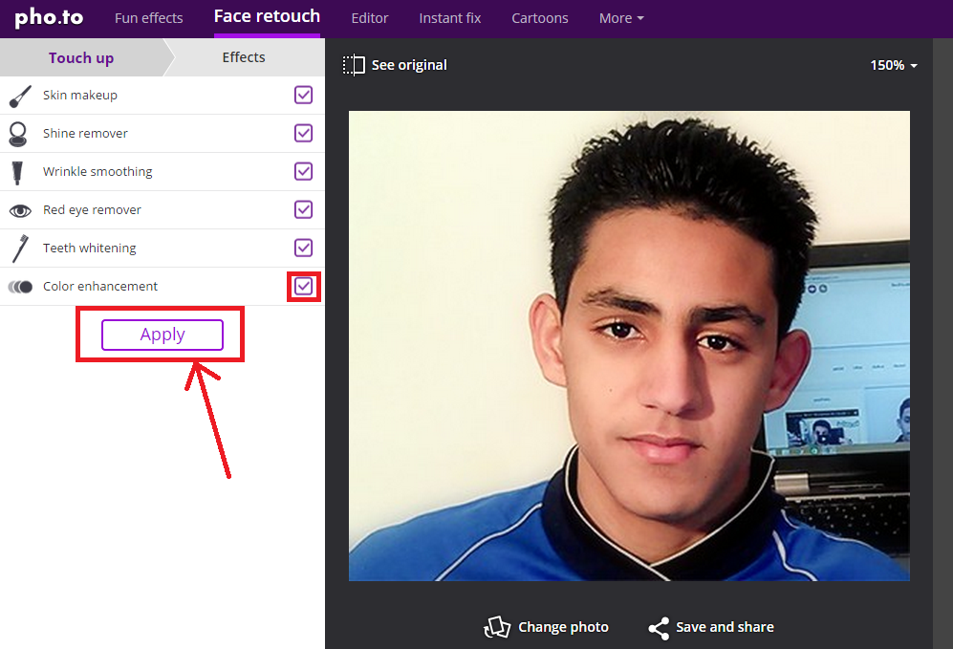Image resolution: width=953 pixels, height=649 pixels.
Task: Click the Skin makeup label
Action: click(x=80, y=96)
